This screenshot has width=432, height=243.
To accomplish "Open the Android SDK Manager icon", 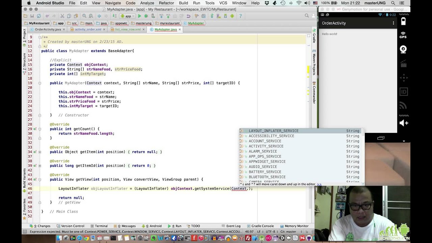I will (x=225, y=16).
